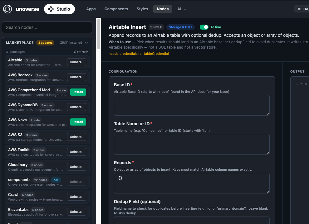Click in the Table Name or ID field
Image resolution: width=309 pixels, height=224 pixels.
(192, 144)
